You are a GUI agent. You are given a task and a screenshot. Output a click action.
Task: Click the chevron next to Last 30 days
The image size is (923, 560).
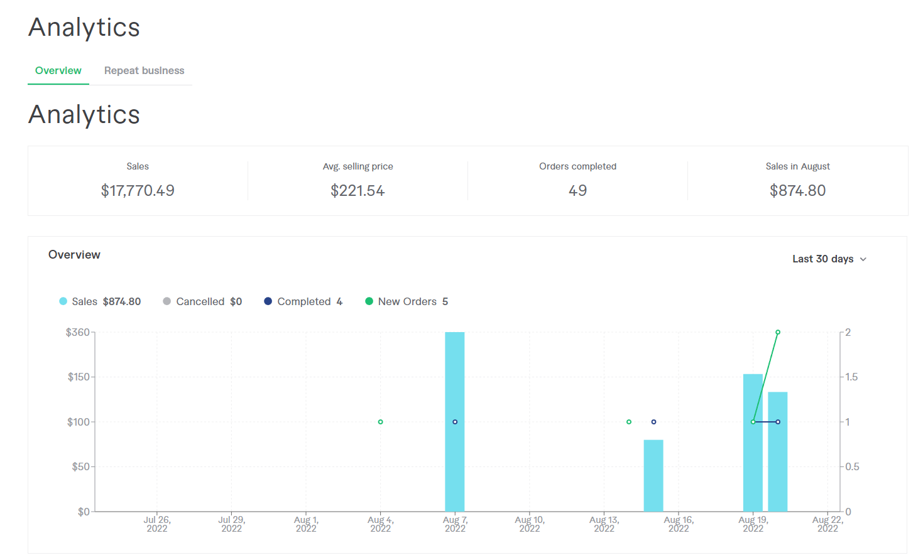[x=863, y=259]
